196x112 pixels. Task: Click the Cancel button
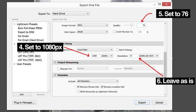click(x=159, y=102)
